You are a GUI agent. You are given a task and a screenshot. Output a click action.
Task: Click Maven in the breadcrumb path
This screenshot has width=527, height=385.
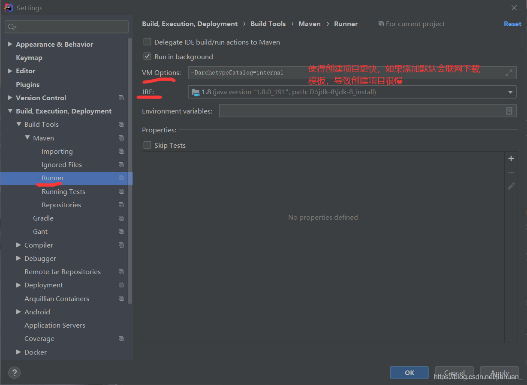click(310, 24)
